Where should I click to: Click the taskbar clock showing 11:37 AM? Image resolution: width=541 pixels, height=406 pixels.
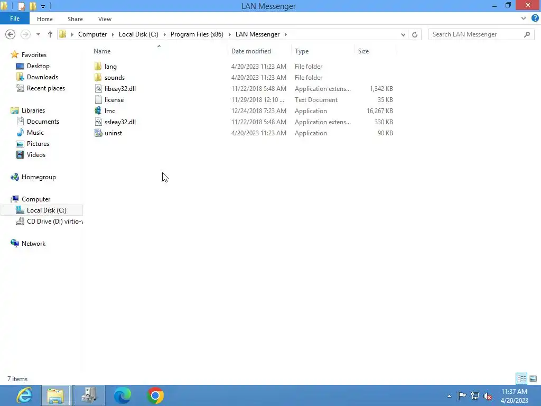[x=514, y=392]
